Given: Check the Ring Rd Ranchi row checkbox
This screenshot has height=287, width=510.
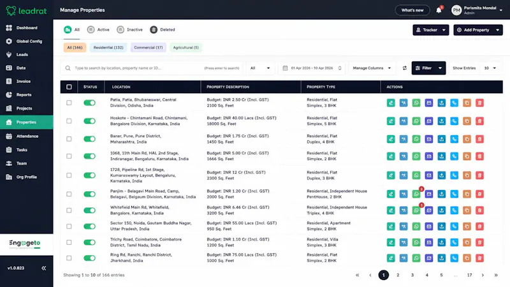Looking at the screenshot, I should click(x=69, y=258).
